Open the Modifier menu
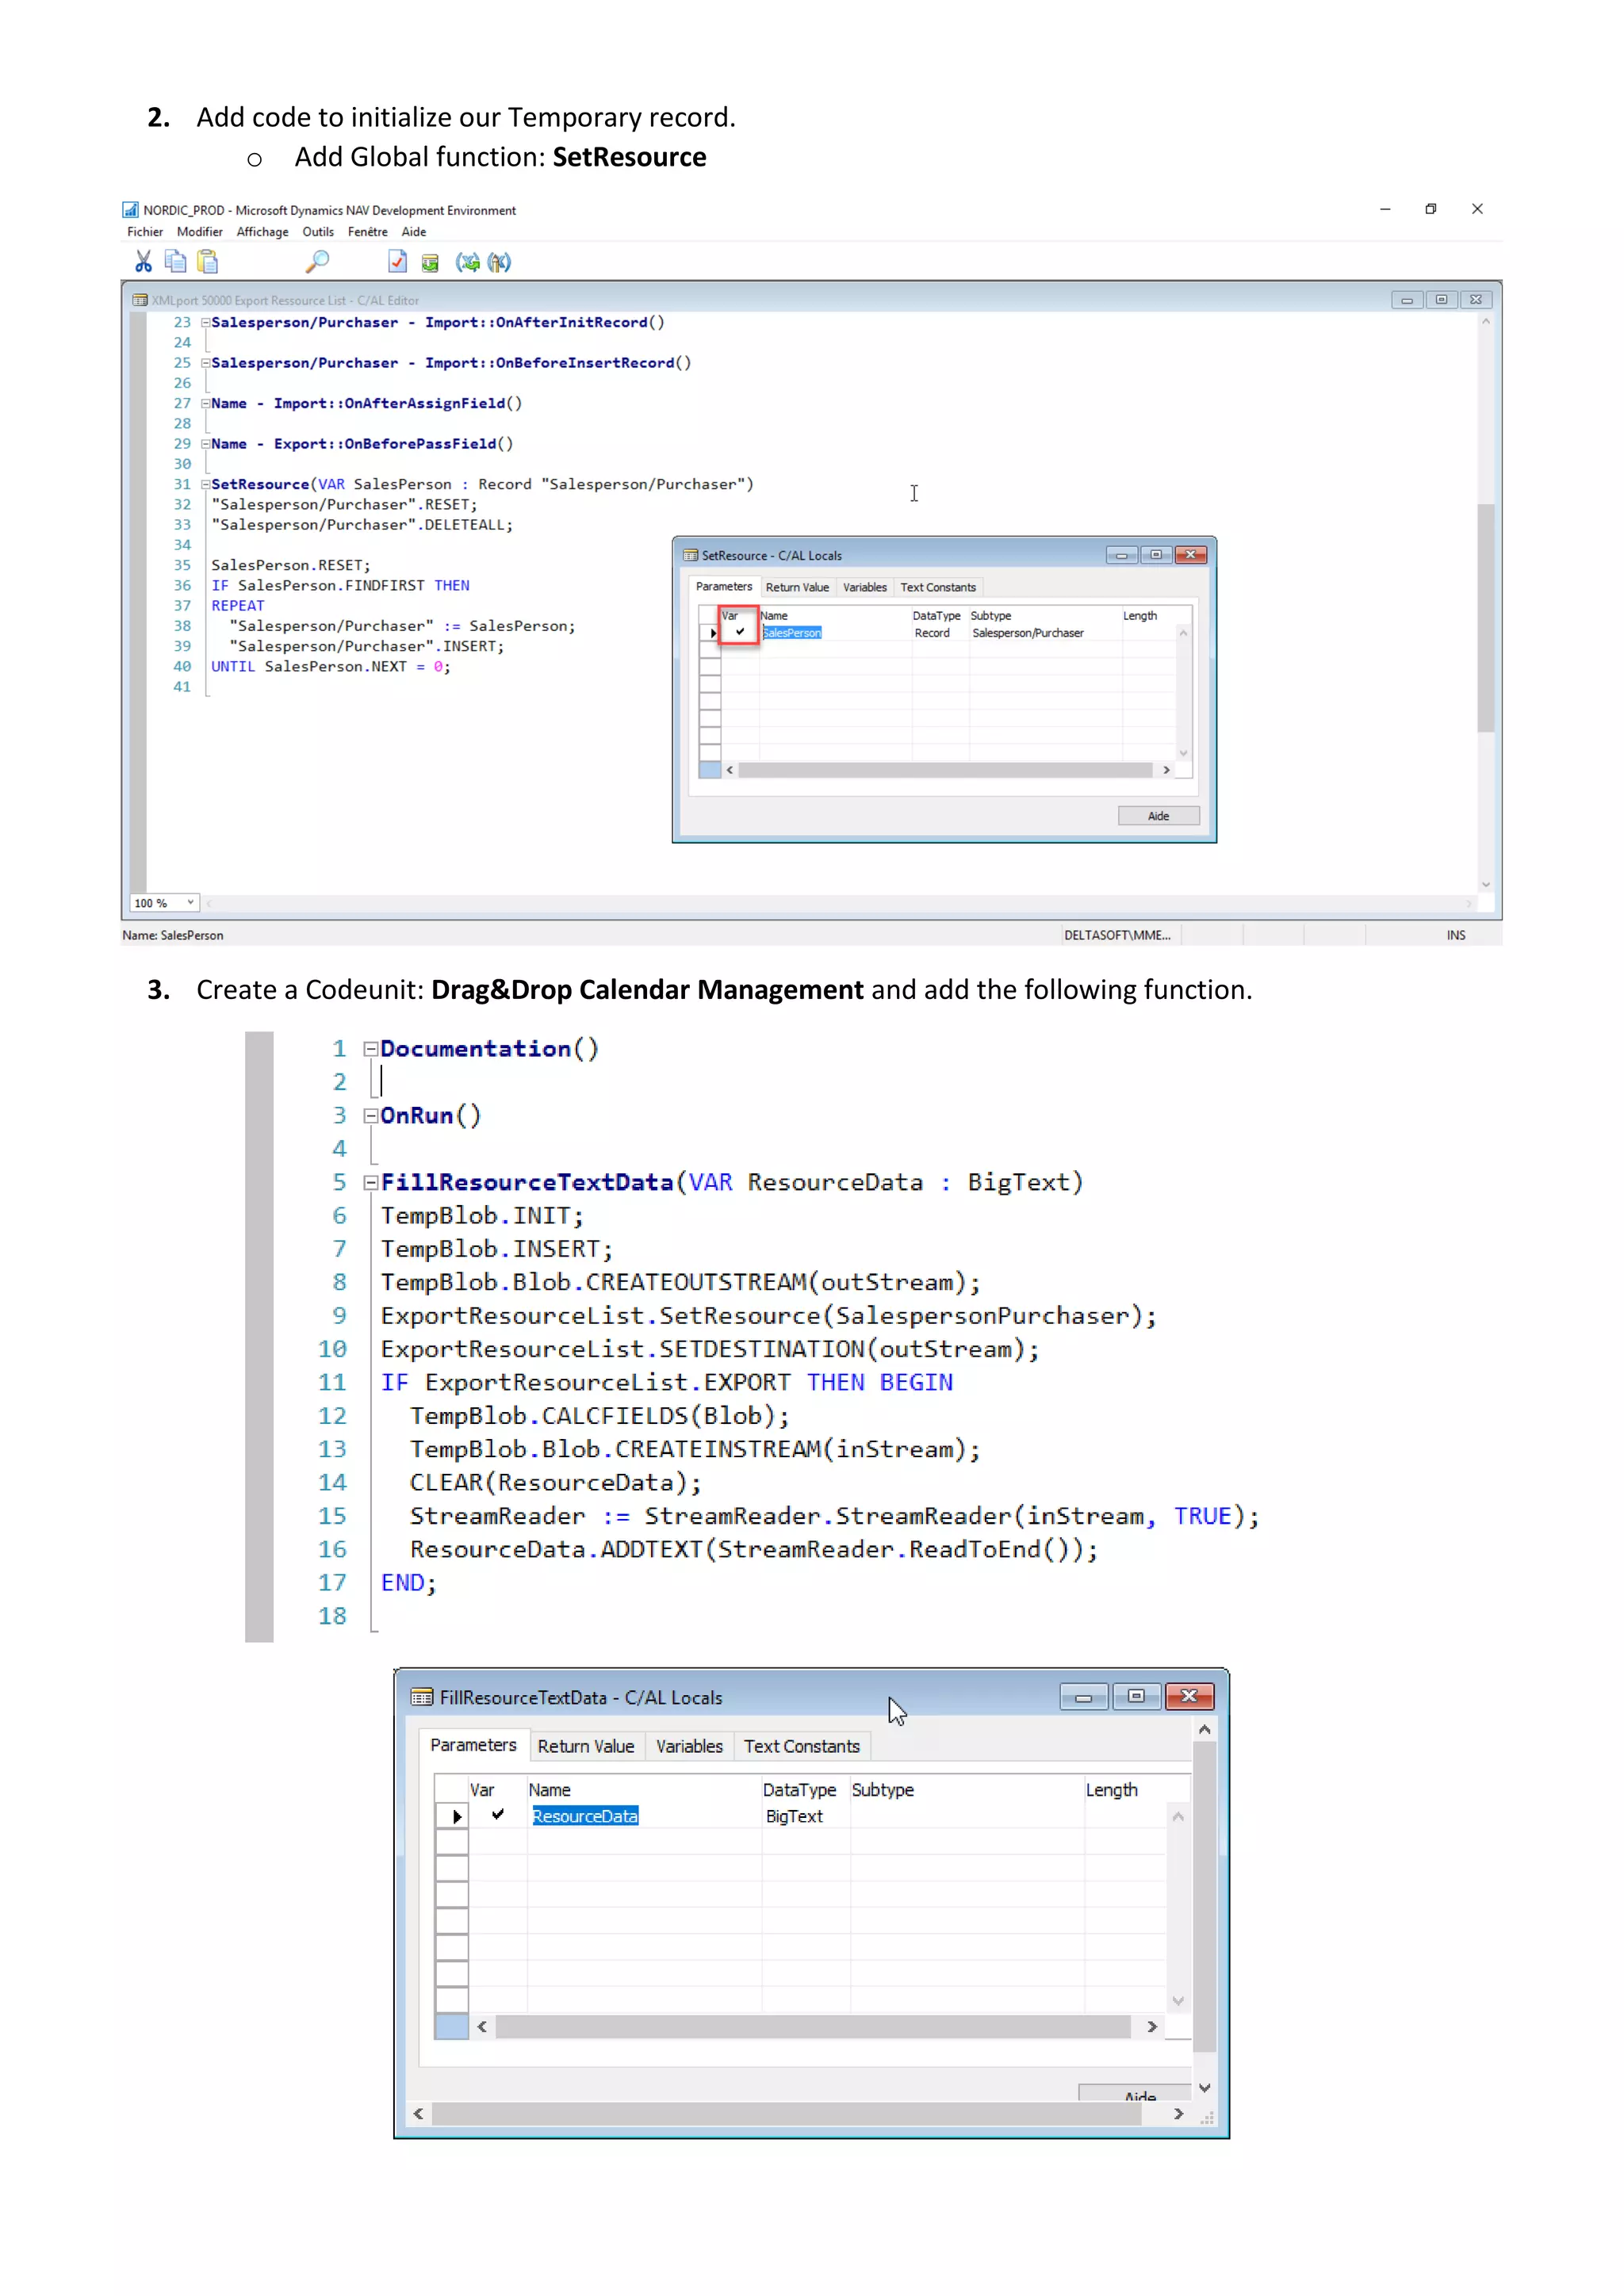 coord(200,232)
